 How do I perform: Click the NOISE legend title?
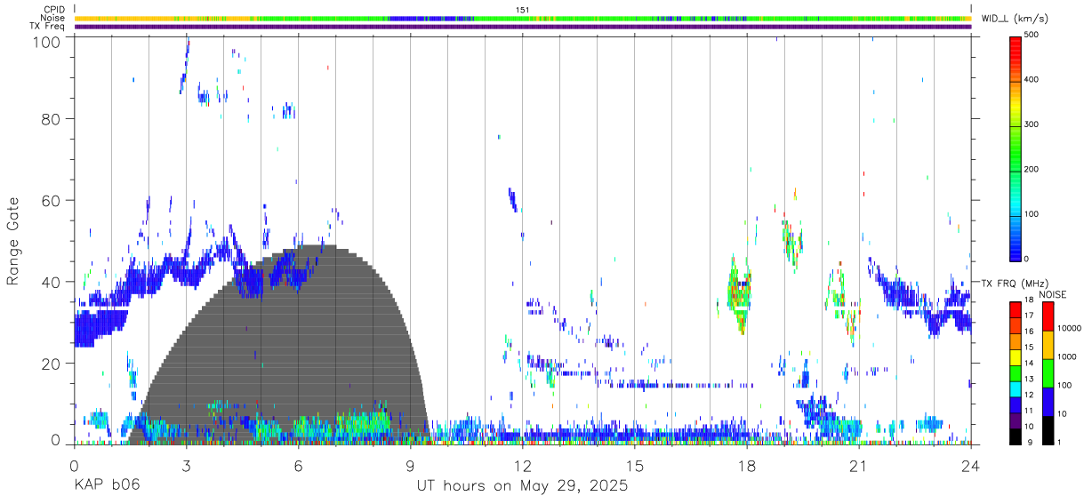(x=1053, y=294)
